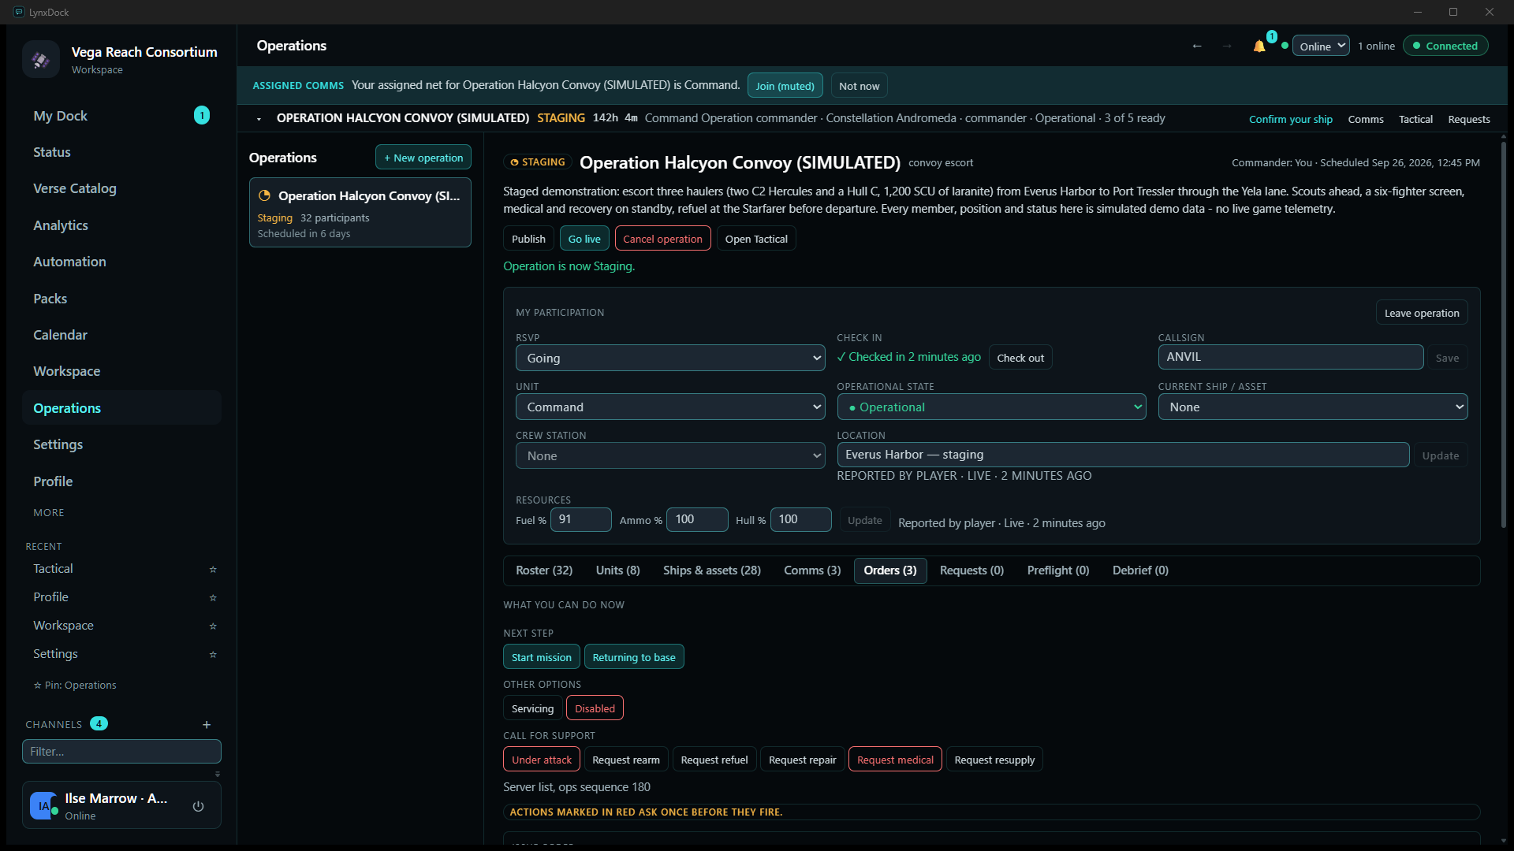
Task: Click the Under attack support call
Action: [541, 760]
